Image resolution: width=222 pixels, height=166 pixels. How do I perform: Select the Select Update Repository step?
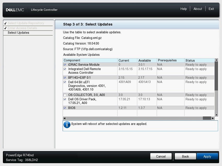(x=26, y=23)
